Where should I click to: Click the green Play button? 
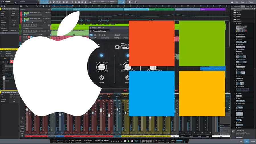tap(129, 141)
